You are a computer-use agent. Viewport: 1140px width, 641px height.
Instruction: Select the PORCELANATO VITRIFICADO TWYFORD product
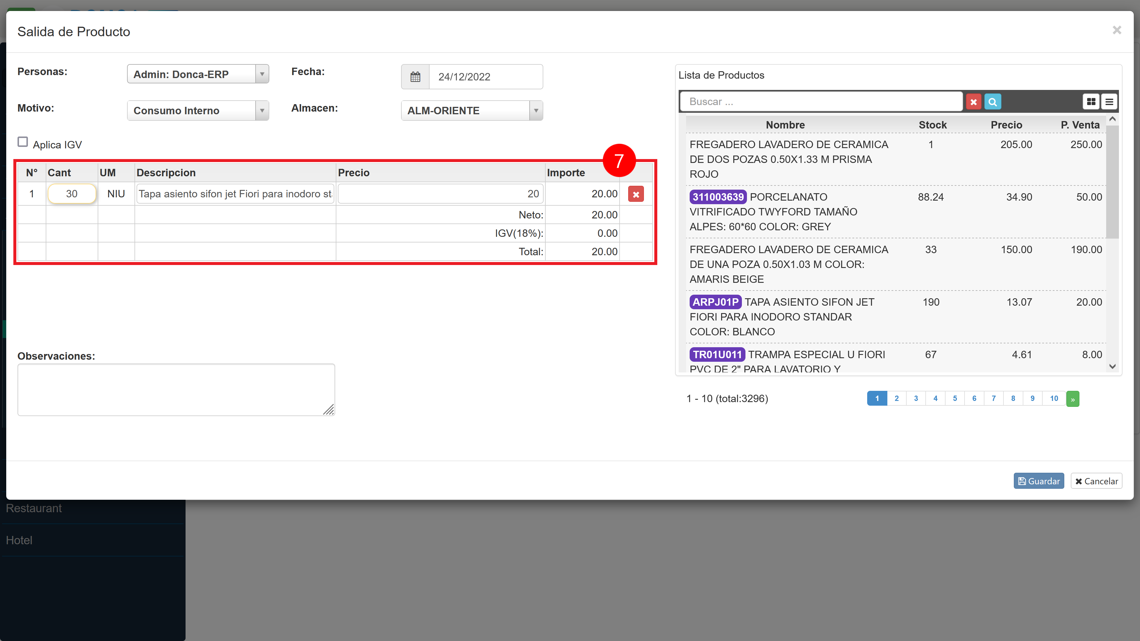[x=896, y=212]
